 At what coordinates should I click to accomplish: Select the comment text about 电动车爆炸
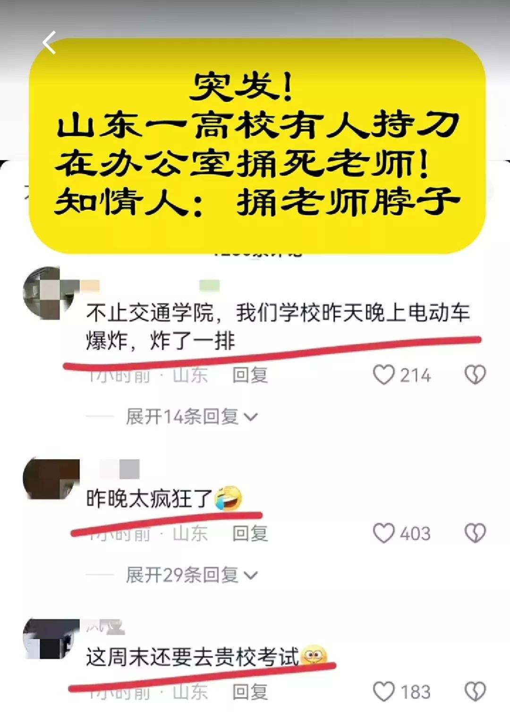click(278, 326)
